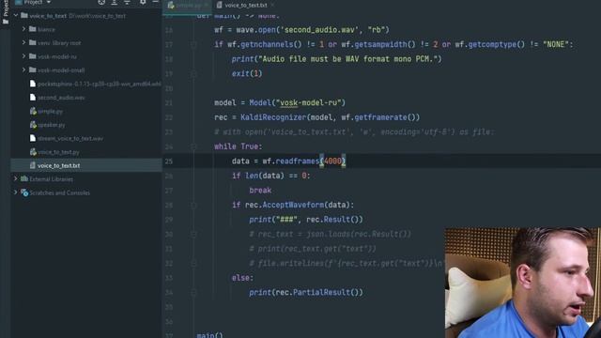Click the presenter webcam overlay thumbnail
The image size is (601, 338).
click(522, 283)
